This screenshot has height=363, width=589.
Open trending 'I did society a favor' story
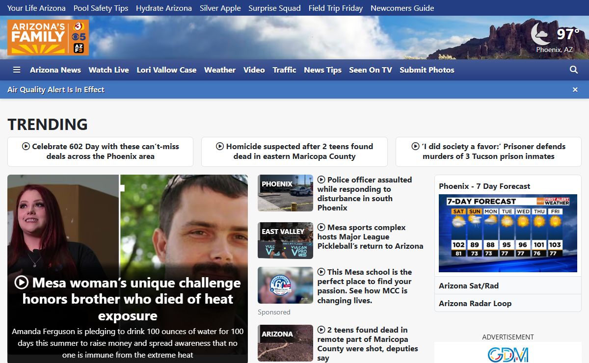click(488, 152)
